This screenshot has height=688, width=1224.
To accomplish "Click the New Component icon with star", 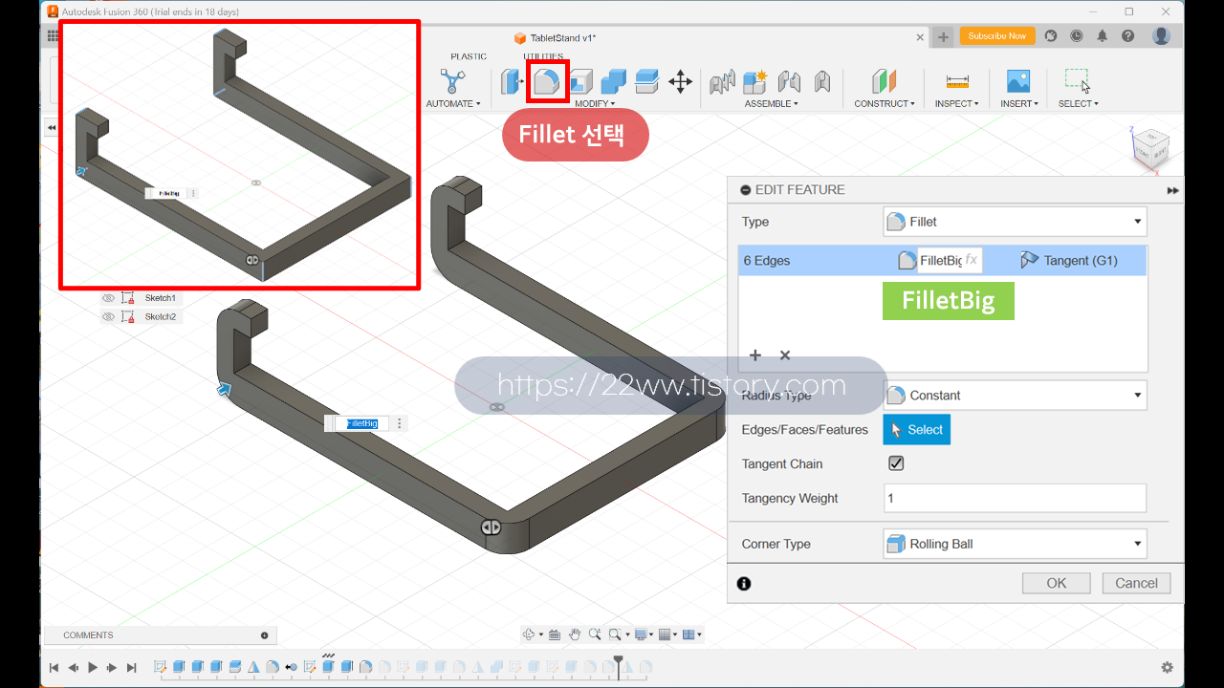I will click(x=755, y=82).
